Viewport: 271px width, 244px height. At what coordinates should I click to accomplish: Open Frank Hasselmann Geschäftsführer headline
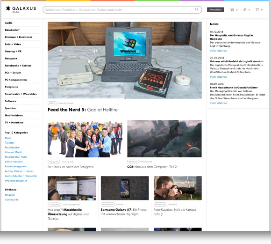(234, 88)
